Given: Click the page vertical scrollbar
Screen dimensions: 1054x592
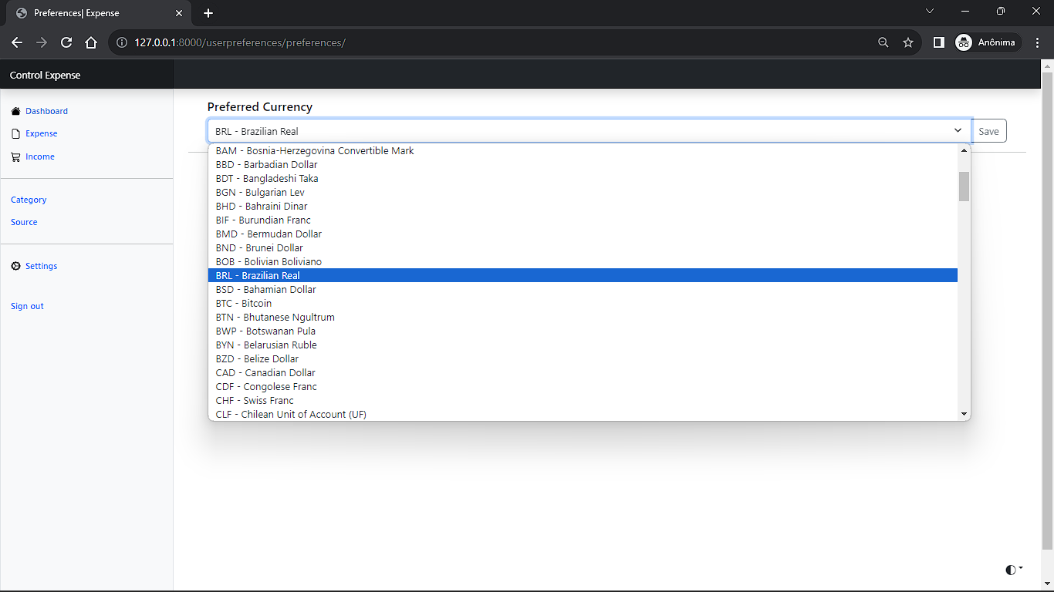Looking at the screenshot, I should click(x=1047, y=310).
